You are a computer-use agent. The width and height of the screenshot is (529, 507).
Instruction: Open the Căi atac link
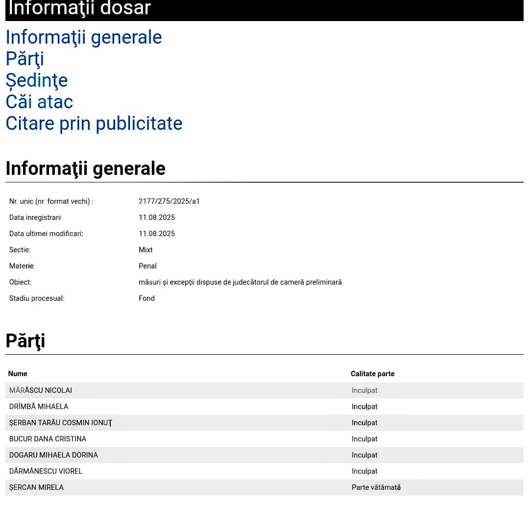(39, 102)
